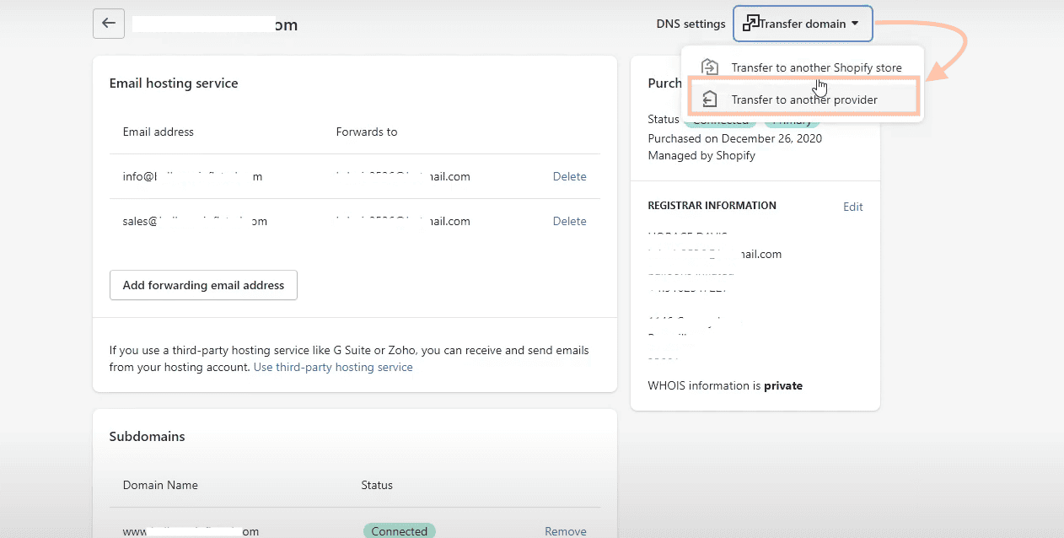Click Add forwarding email address
This screenshot has height=538, width=1064.
(x=202, y=285)
